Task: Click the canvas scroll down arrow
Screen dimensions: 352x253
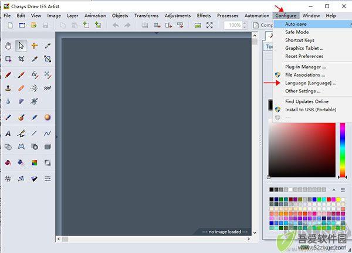Action: [x=255, y=233]
